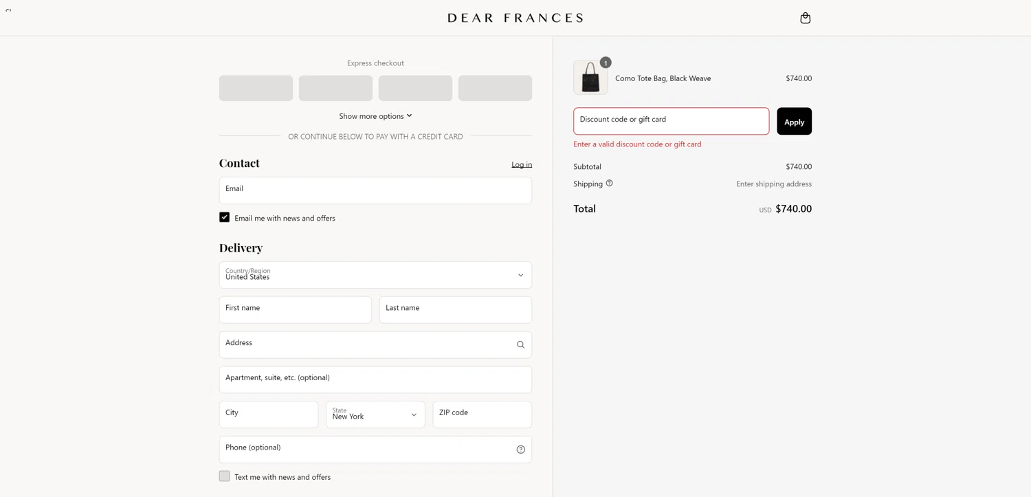1031x497 pixels.
Task: Open the Country/Region dropdown
Action: pos(375,275)
